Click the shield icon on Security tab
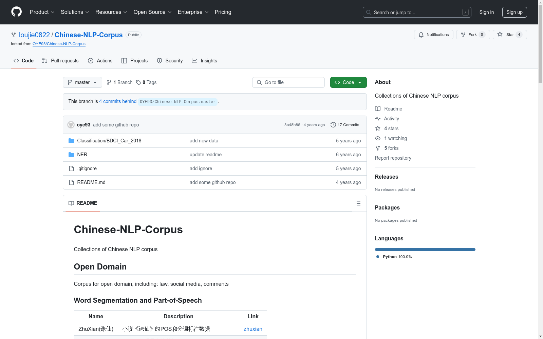This screenshot has width=543, height=339. pyautogui.click(x=160, y=61)
